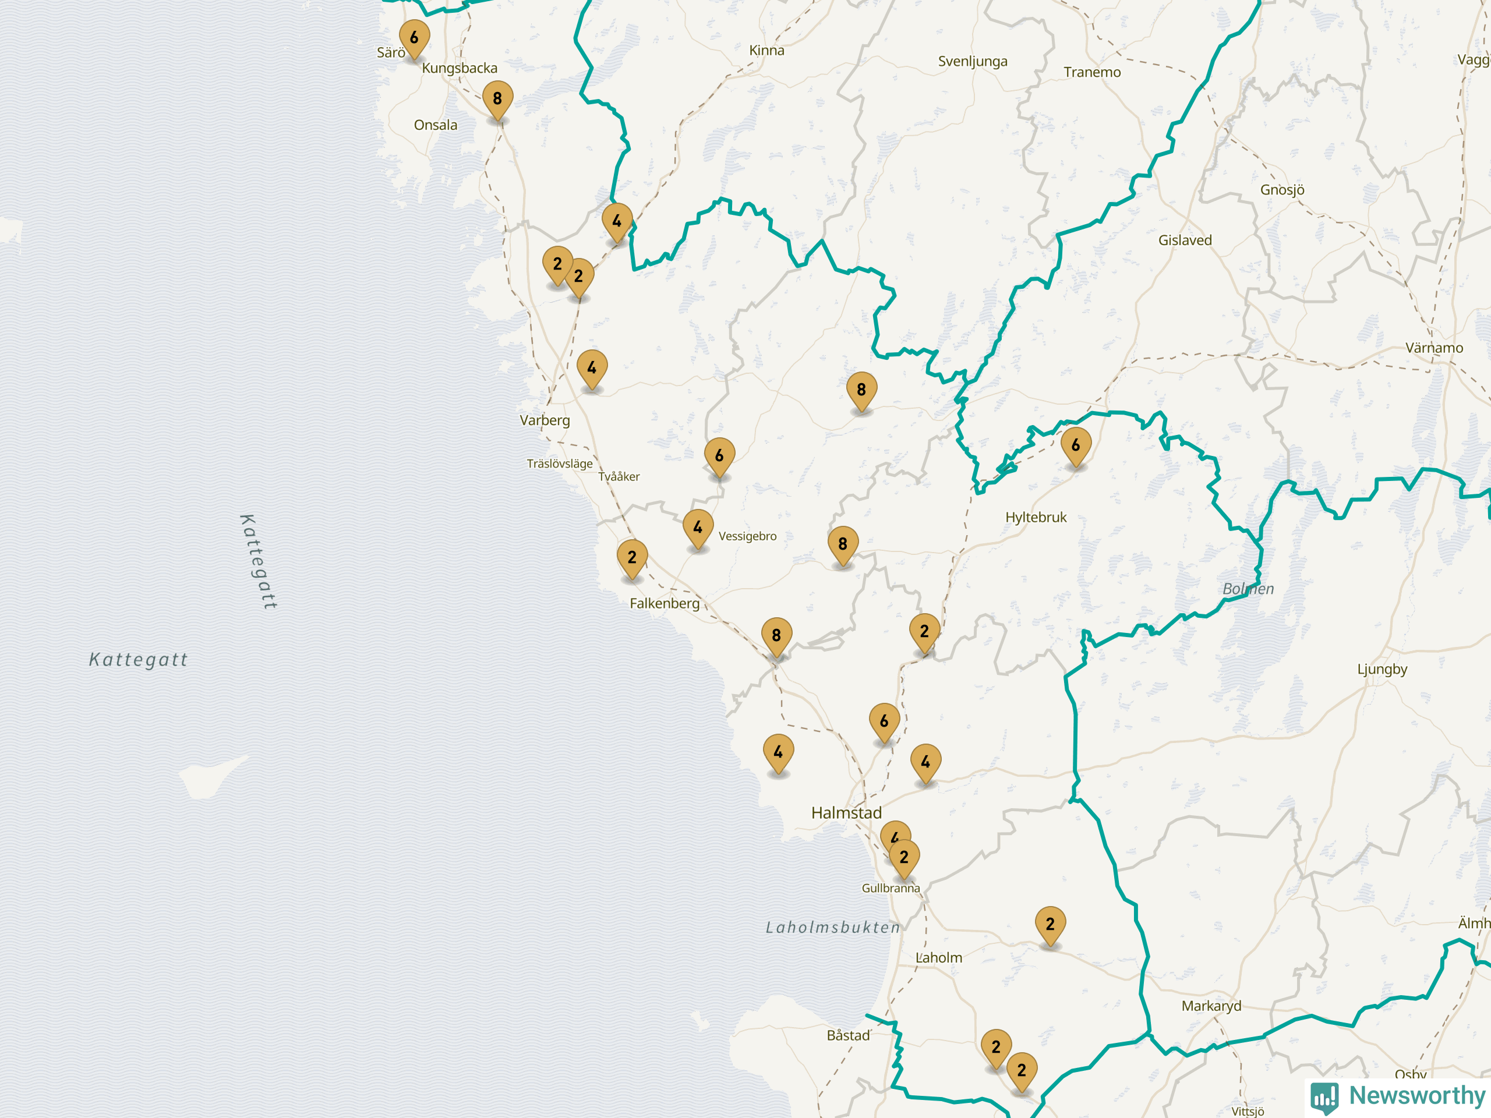
Task: Select the Gnosjö label
Action: (x=1282, y=190)
